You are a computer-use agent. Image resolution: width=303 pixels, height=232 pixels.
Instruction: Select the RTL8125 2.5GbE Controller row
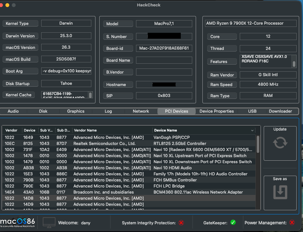180,144
